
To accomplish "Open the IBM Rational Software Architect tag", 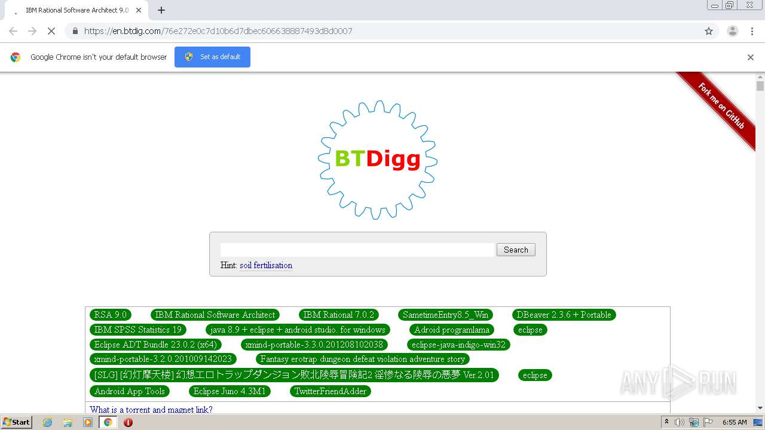I will [215, 315].
